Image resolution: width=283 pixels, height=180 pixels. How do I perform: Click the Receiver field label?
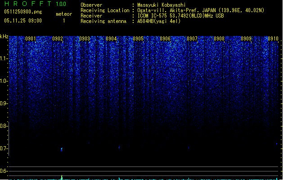(91, 16)
